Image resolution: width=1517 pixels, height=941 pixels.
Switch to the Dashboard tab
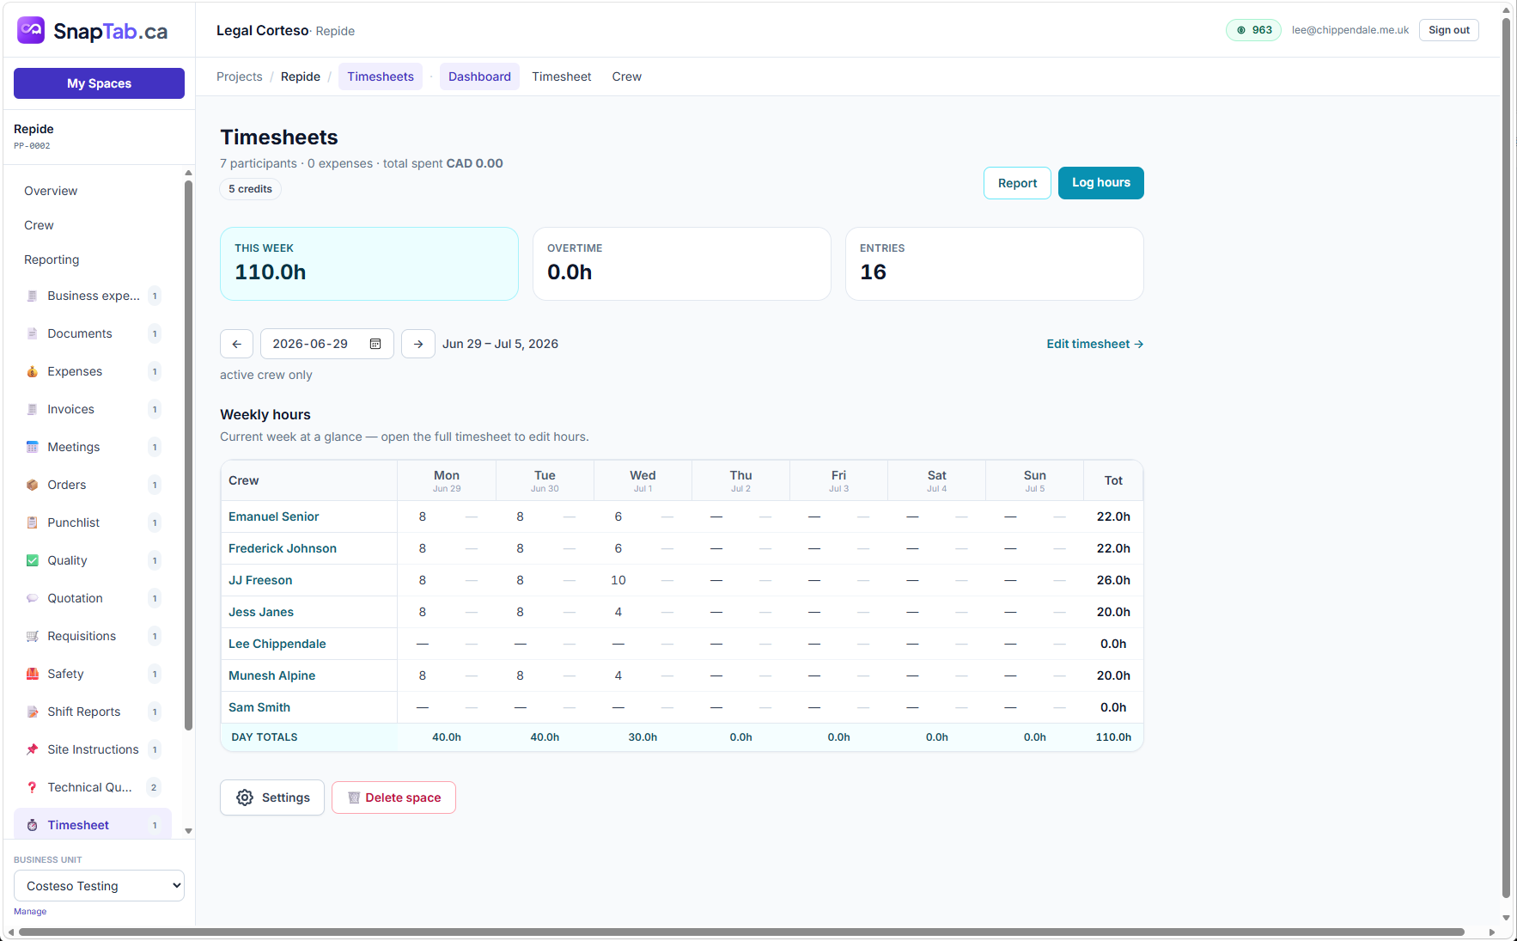tap(479, 76)
